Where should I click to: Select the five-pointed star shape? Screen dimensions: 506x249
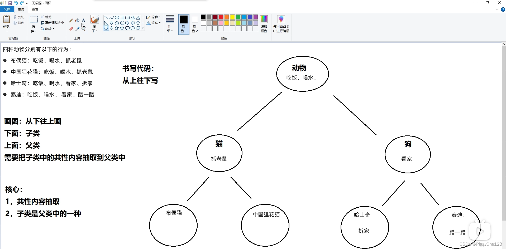pyautogui.click(x=117, y=28)
